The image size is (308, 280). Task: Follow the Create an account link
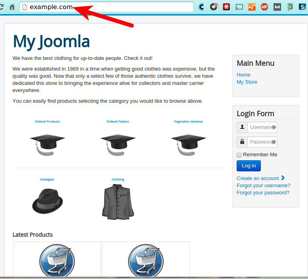pyautogui.click(x=258, y=178)
